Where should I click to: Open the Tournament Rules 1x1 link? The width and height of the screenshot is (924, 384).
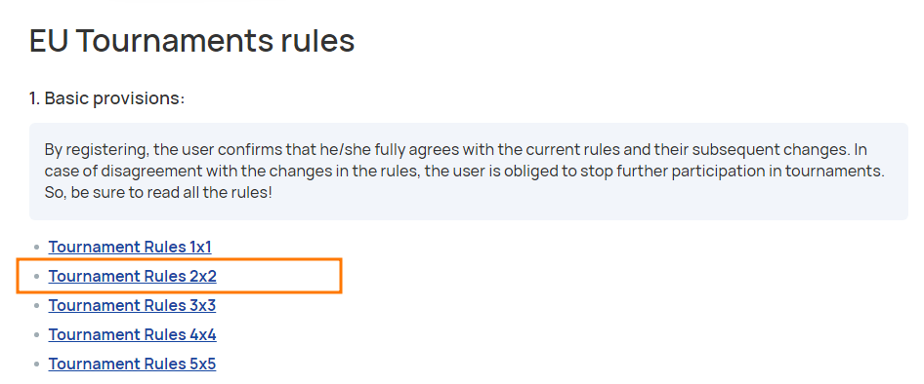pos(130,247)
